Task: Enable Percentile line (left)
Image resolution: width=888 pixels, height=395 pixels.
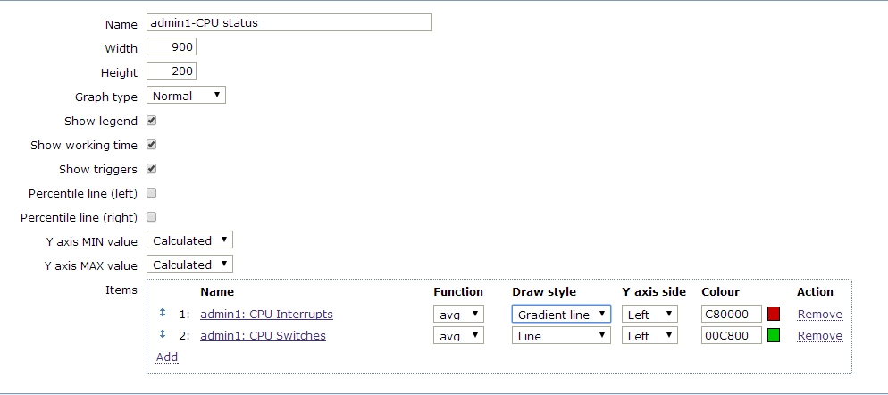Action: (x=151, y=193)
